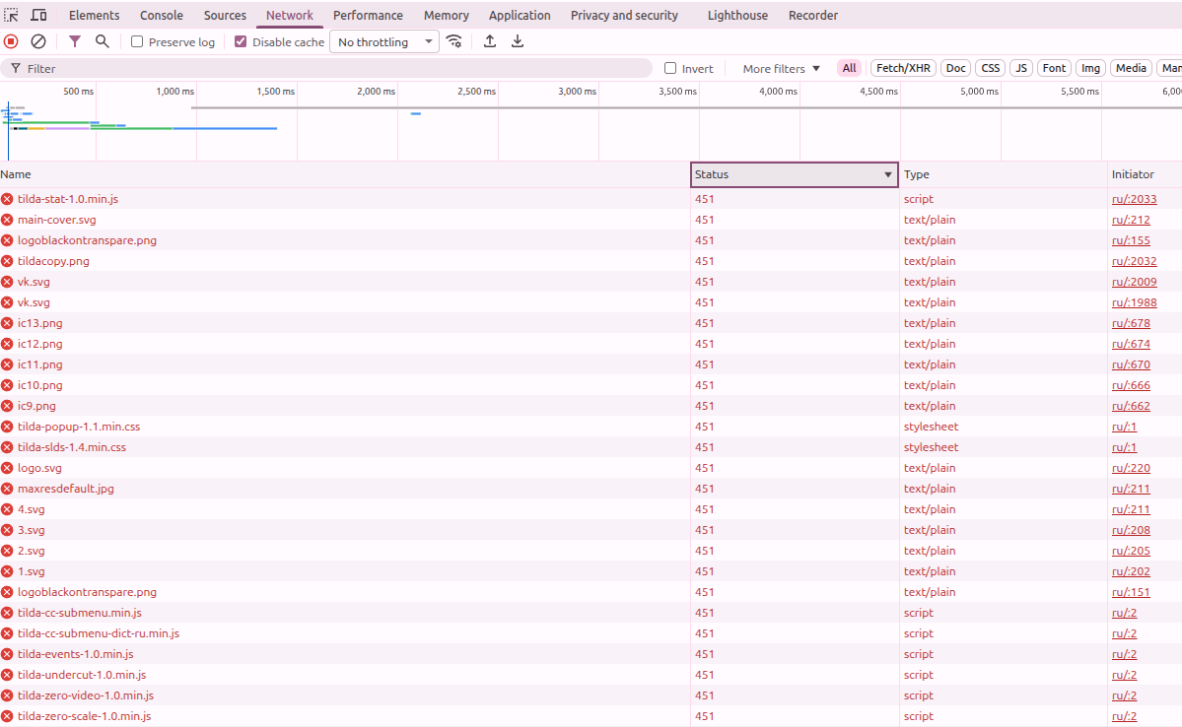Click the error icon beside tildacopy.png
1182x727 pixels.
pos(7,261)
